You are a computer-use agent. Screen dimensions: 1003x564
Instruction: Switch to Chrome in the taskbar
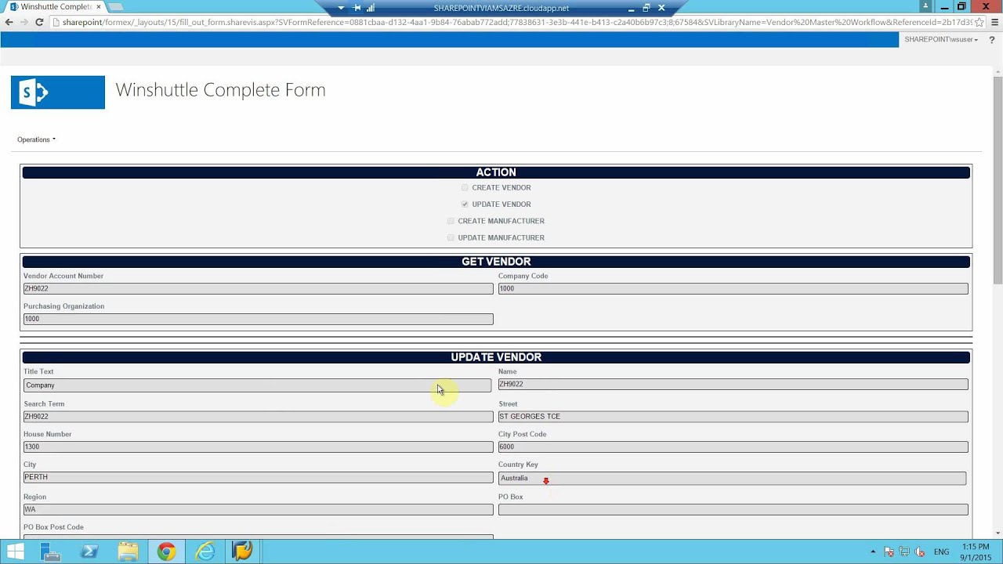pos(166,551)
